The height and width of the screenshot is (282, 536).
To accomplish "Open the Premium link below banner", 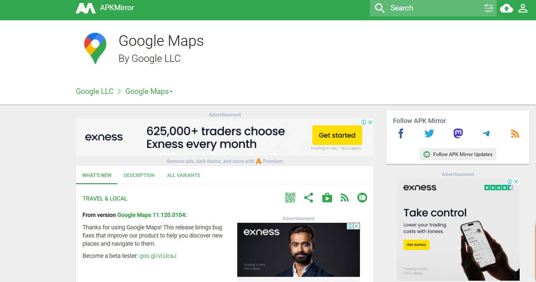I will point(269,161).
